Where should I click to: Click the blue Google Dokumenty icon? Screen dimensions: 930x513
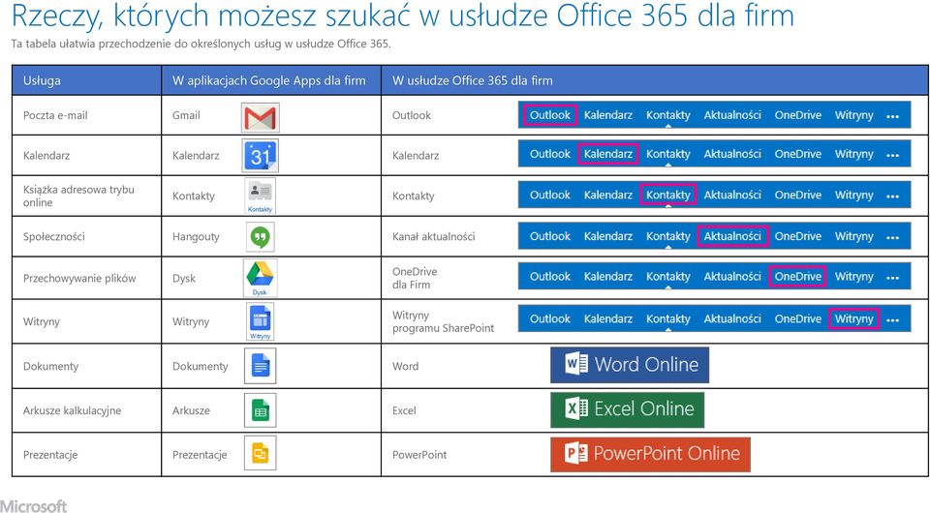pos(261,366)
